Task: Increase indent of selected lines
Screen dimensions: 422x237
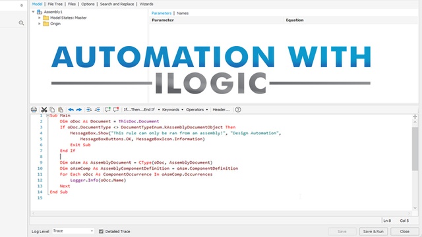Action: (89, 110)
